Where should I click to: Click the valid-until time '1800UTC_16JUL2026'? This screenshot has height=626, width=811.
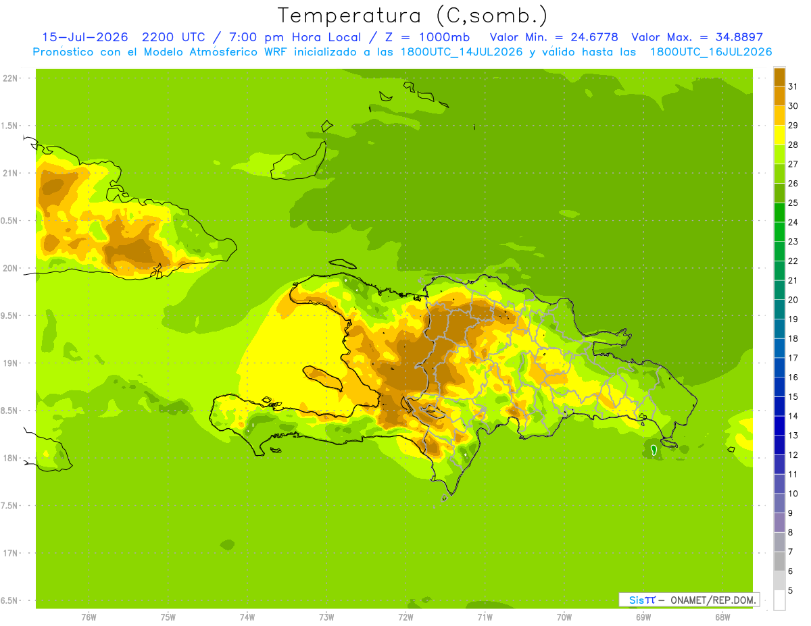711,52
